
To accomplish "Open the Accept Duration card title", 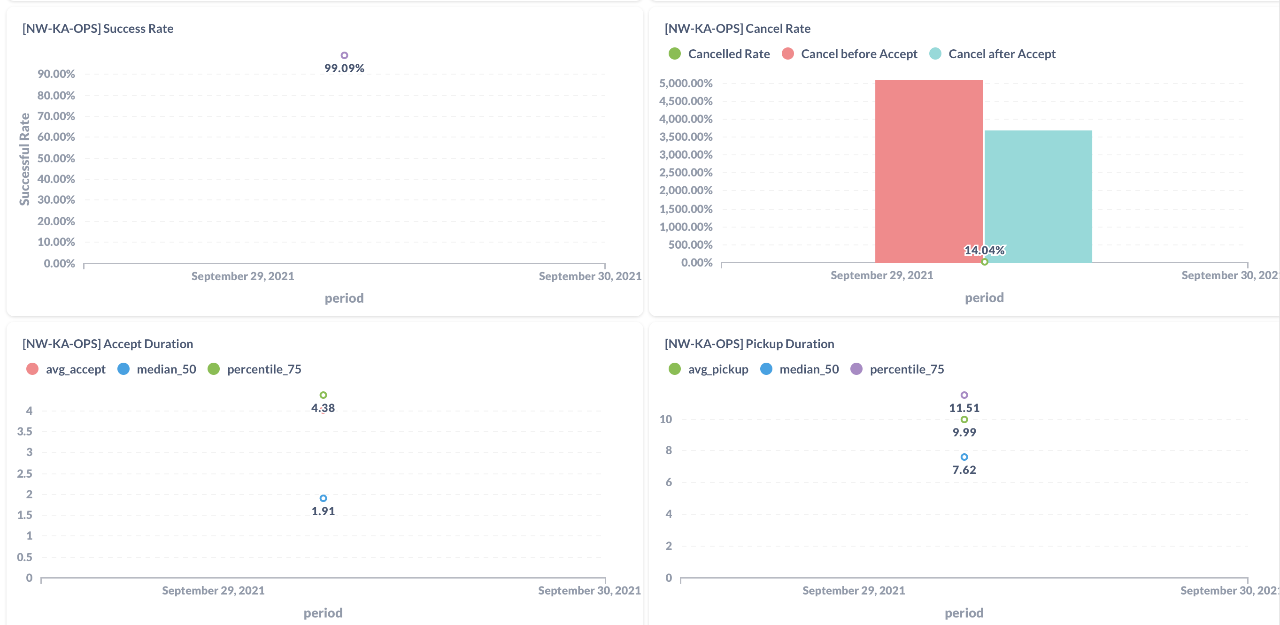I will [108, 343].
